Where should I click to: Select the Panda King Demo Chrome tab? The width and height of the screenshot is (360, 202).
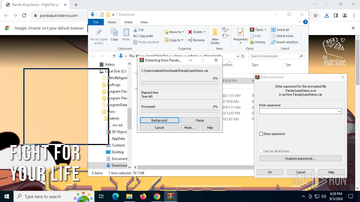35,5
